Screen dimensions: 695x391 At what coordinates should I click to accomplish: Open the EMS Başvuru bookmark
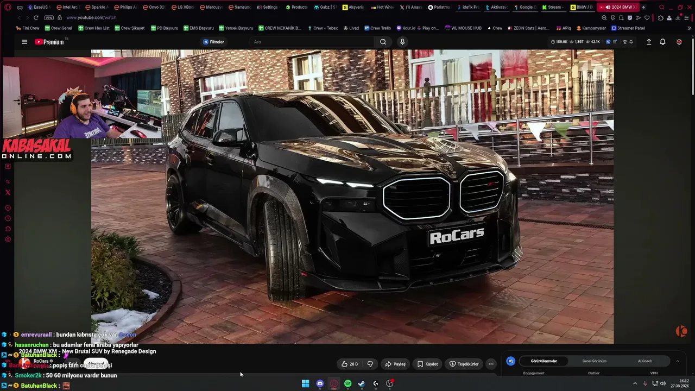pyautogui.click(x=198, y=28)
